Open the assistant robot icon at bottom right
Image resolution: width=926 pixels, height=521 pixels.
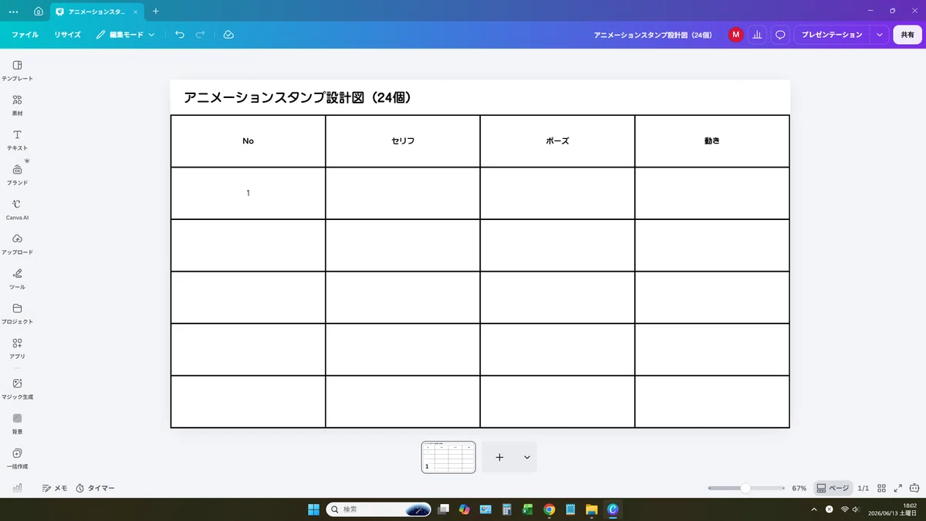tap(914, 488)
